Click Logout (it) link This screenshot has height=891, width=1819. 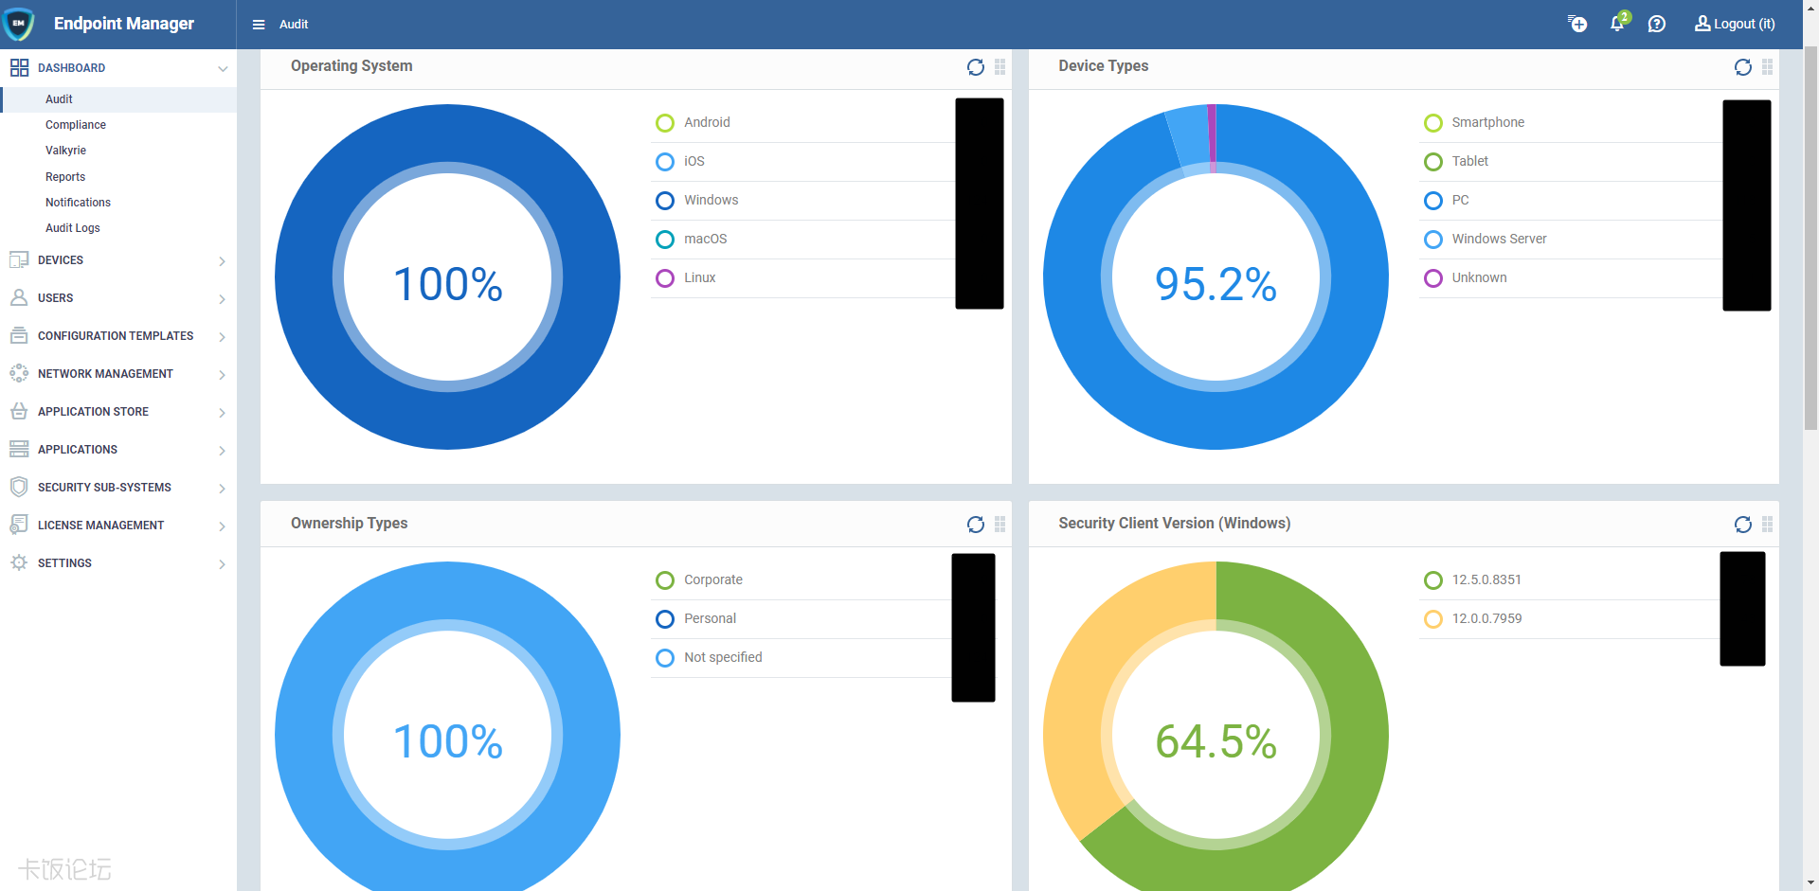[x=1735, y=24]
